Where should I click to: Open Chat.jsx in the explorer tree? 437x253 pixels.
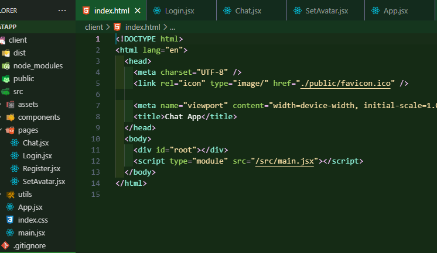coord(36,143)
